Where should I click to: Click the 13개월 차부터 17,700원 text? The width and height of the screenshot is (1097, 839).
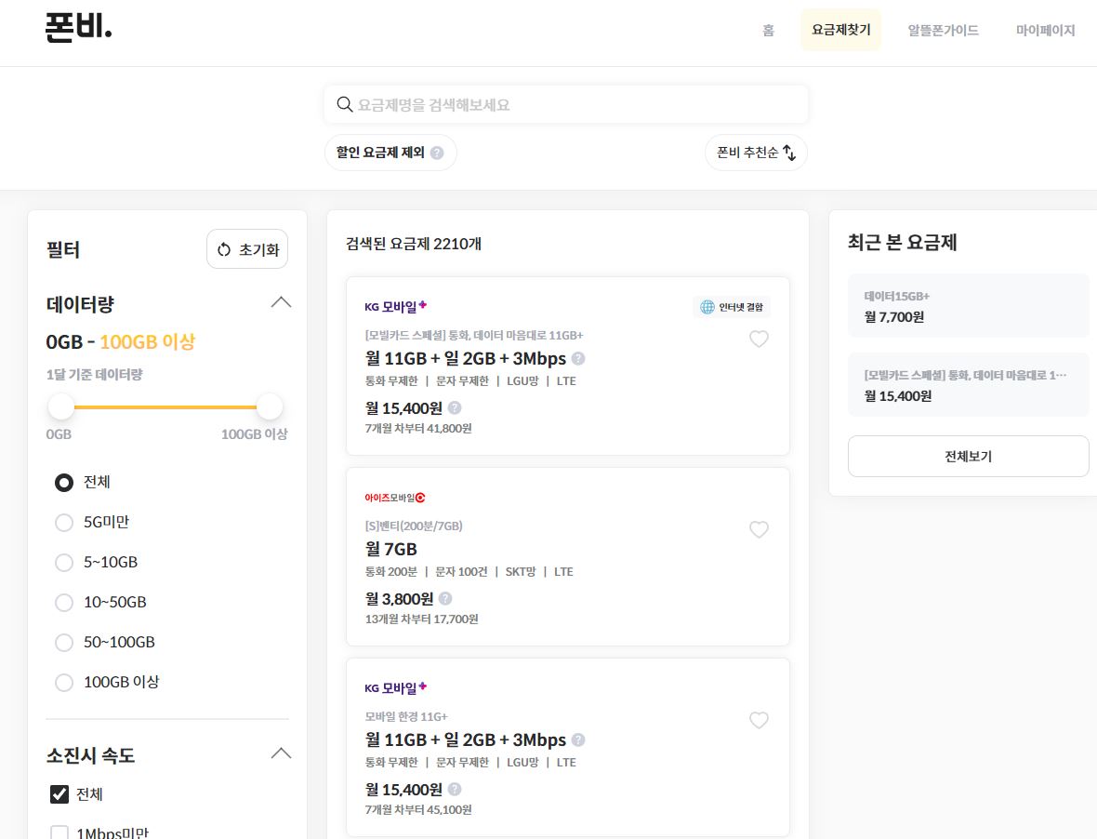(422, 619)
